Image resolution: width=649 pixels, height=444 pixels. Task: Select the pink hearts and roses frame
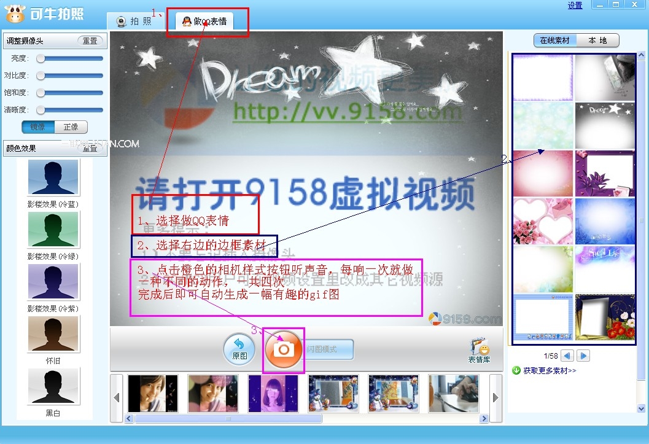pyautogui.click(x=543, y=221)
